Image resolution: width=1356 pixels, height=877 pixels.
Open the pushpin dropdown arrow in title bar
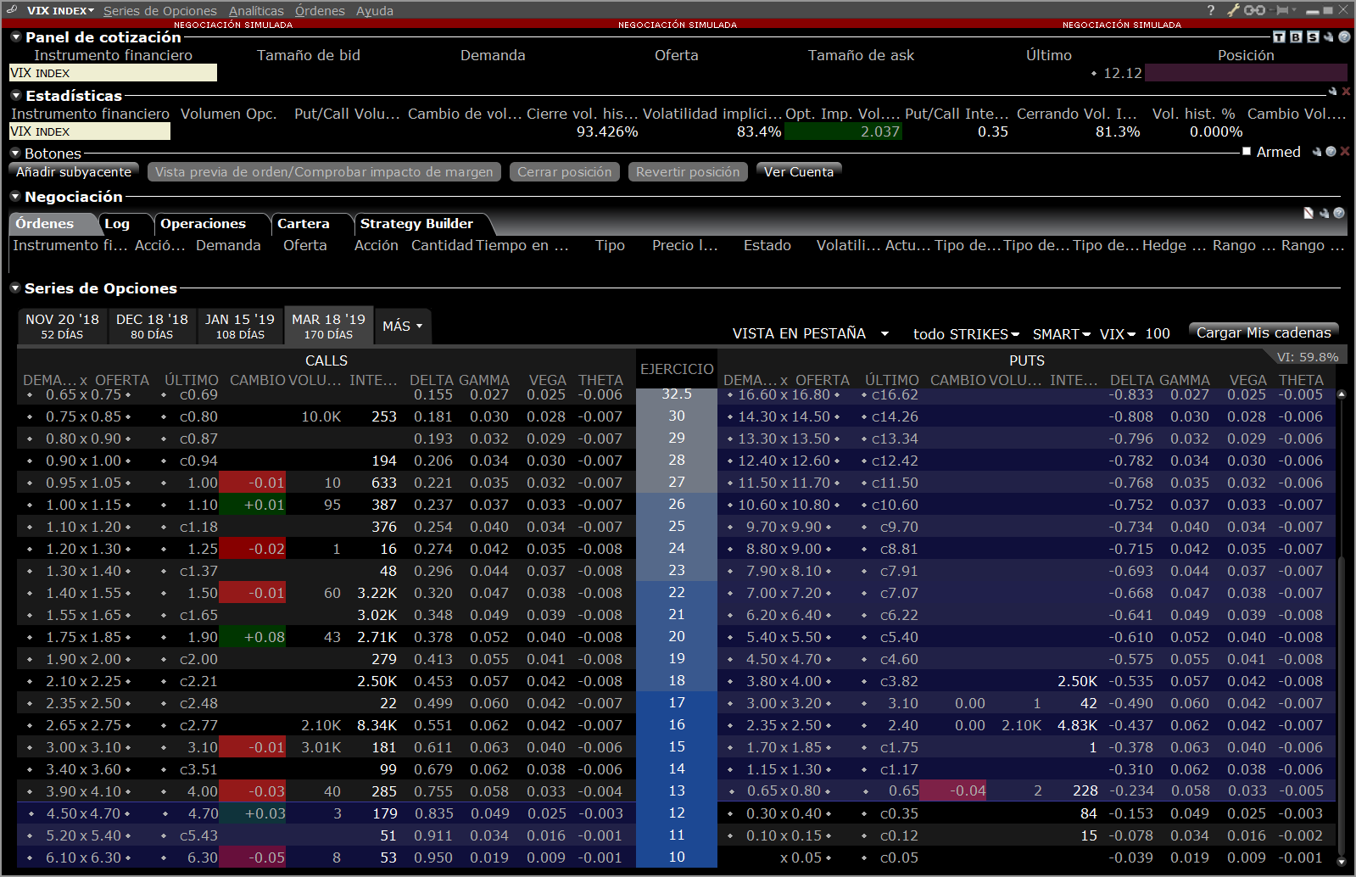1294,10
